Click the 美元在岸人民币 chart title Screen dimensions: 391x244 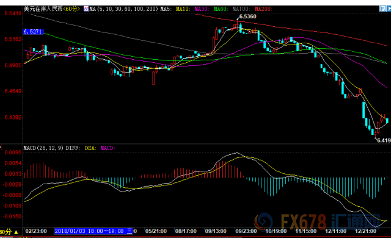tap(43, 9)
